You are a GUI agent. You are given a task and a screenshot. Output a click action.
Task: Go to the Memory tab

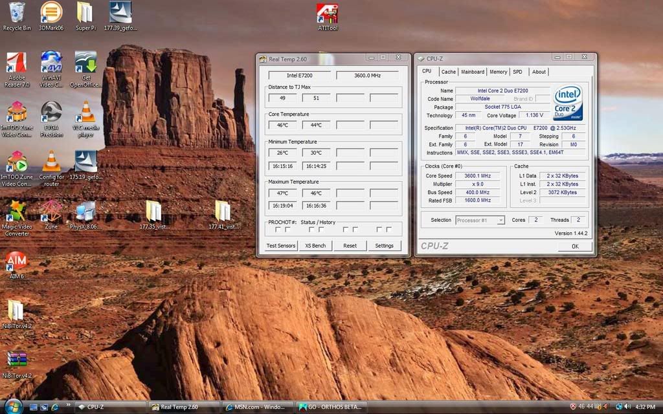click(499, 72)
